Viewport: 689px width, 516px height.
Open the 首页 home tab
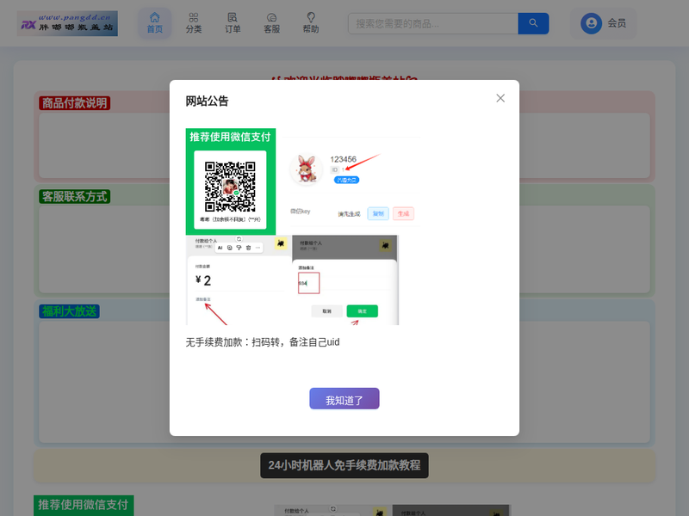tap(155, 23)
